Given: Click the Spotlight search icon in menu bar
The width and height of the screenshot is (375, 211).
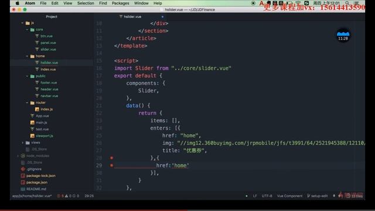Looking at the screenshot, I should 347,3.
